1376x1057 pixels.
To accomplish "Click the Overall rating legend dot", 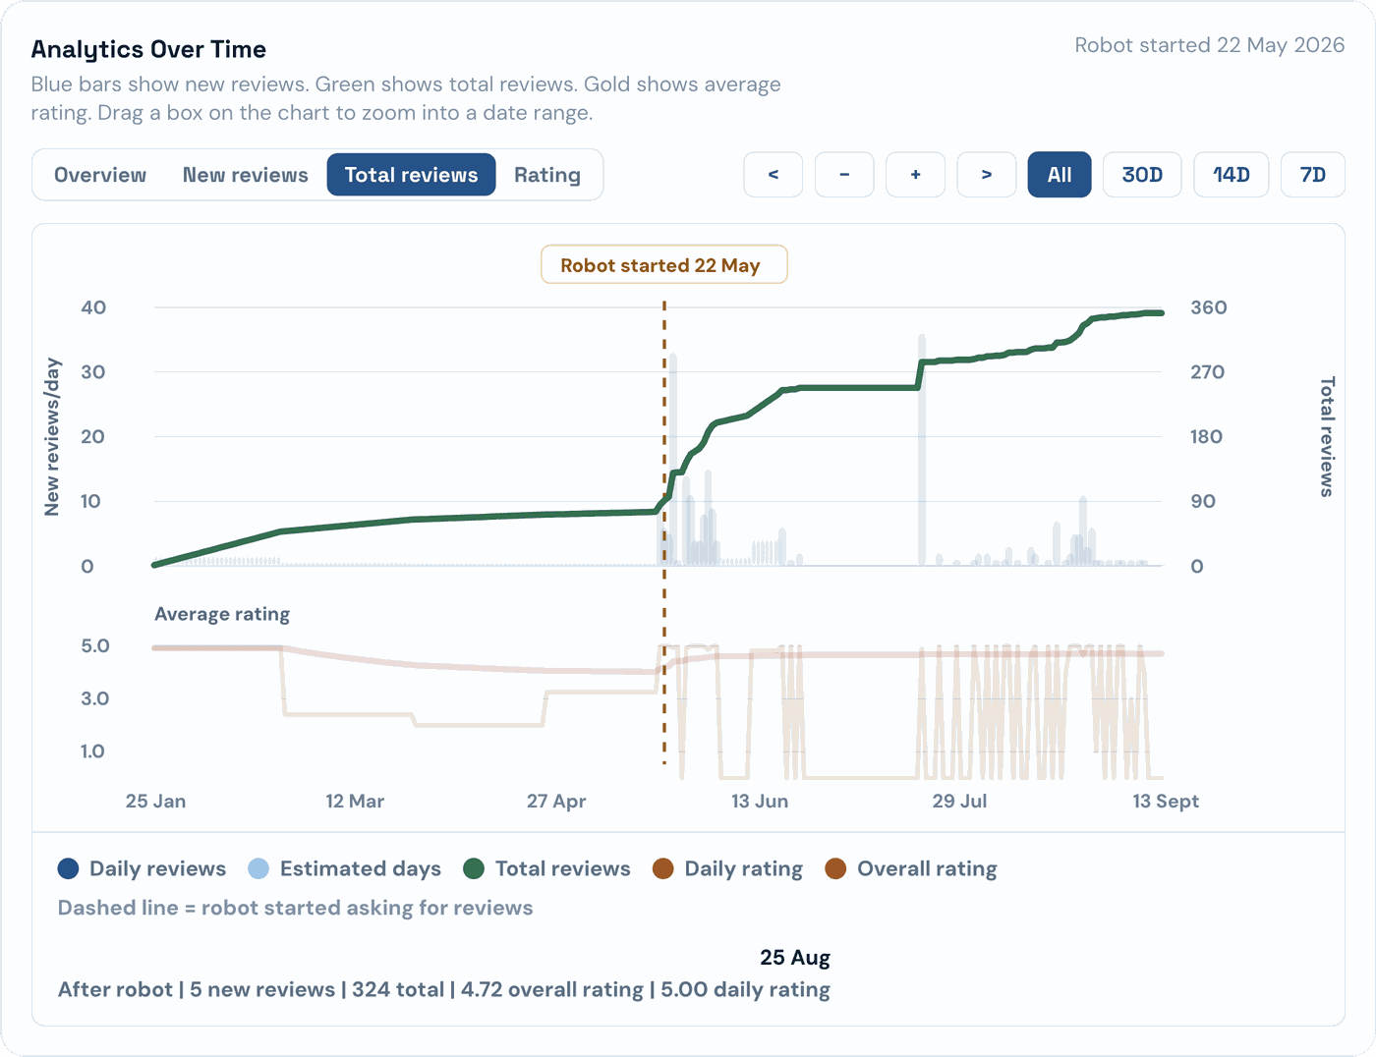I will [835, 868].
